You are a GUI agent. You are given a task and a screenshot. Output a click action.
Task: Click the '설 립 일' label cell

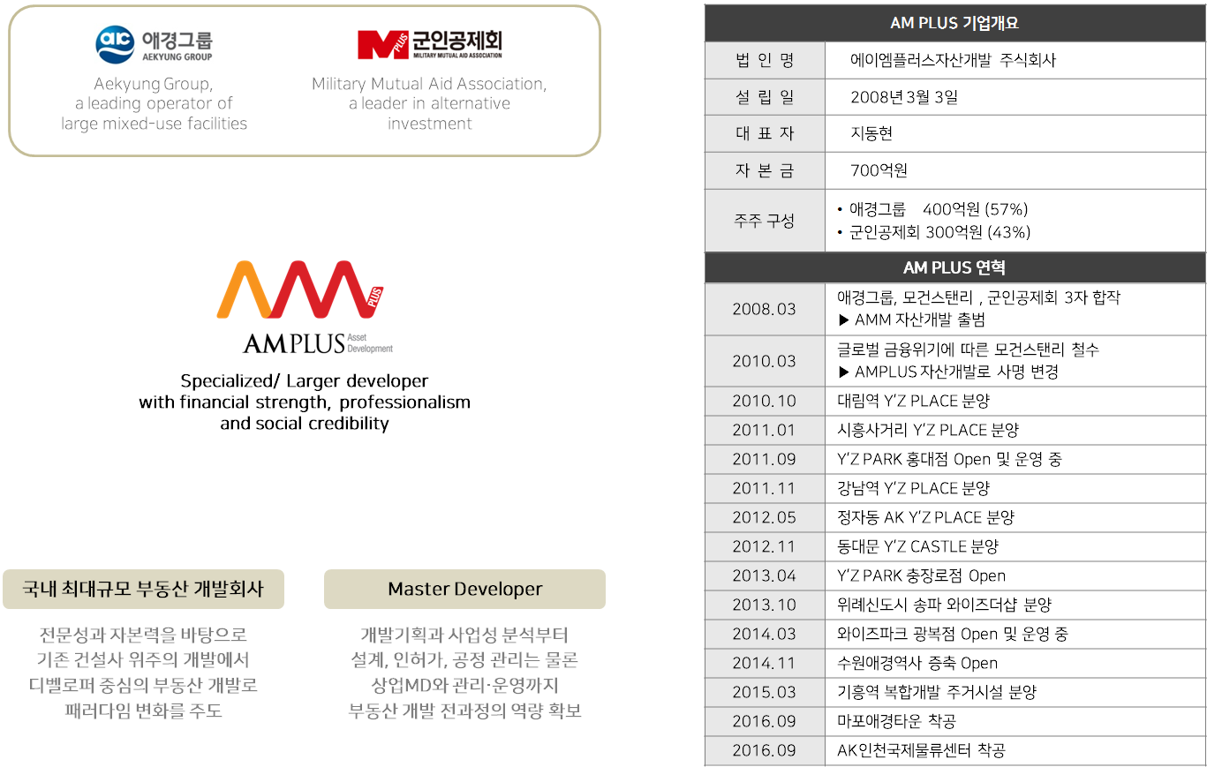pyautogui.click(x=765, y=97)
